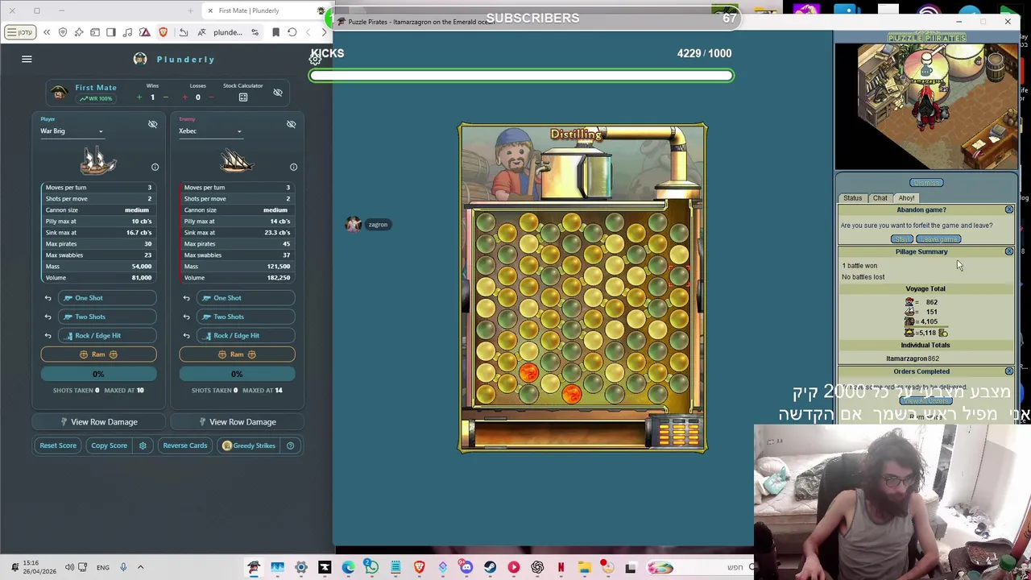Image resolution: width=1031 pixels, height=580 pixels.
Task: Click the Puzzle Pirates scene thumbnail
Action: [926, 106]
